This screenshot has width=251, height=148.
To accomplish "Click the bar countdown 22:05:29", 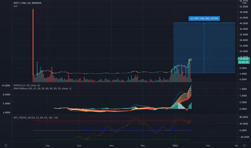I will coord(244,62).
